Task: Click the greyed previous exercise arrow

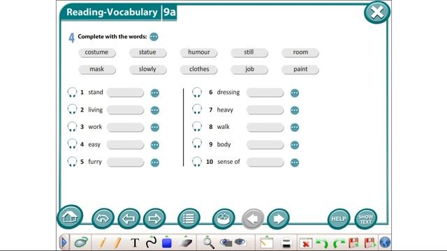Action: [x=253, y=218]
